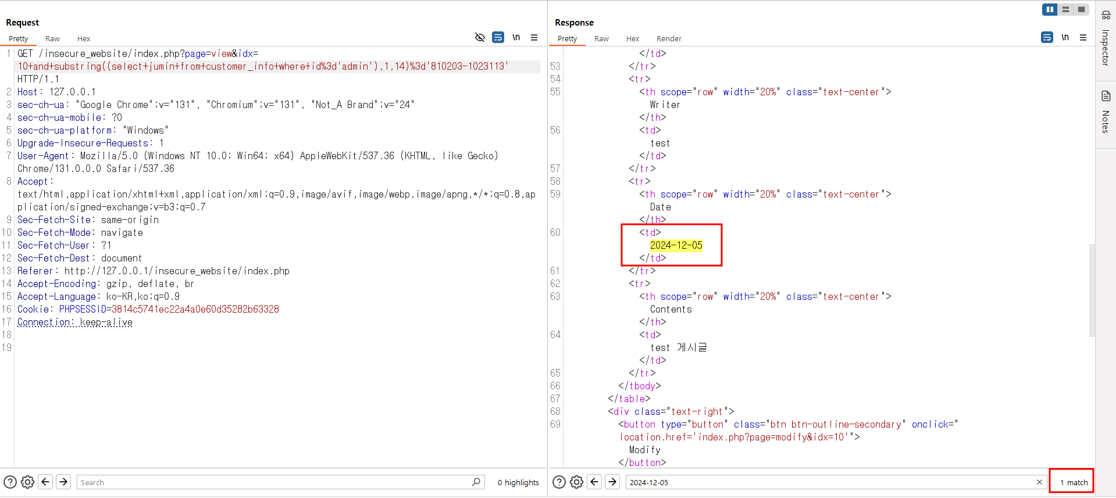This screenshot has width=1116, height=498.
Task: Click 'Contents' text in response
Action: pos(671,309)
